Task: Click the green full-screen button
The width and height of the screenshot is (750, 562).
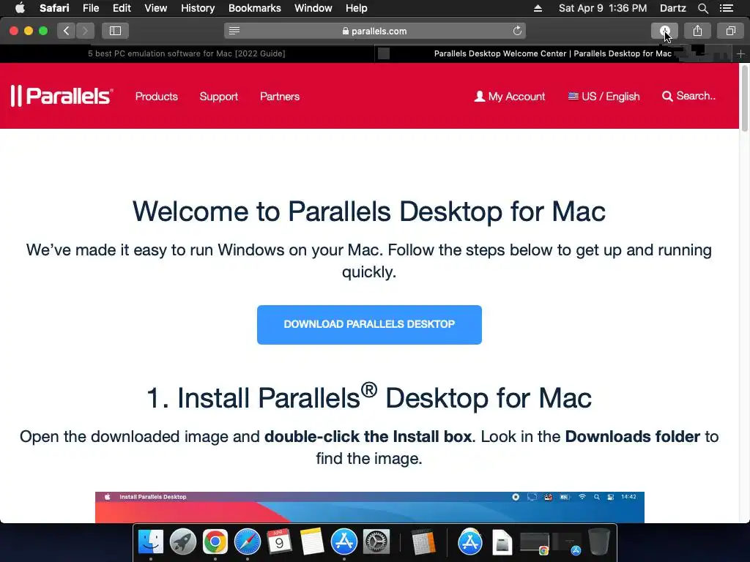Action: [43, 31]
